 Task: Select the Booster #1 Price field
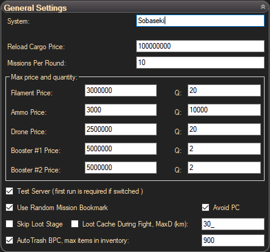(x=120, y=149)
